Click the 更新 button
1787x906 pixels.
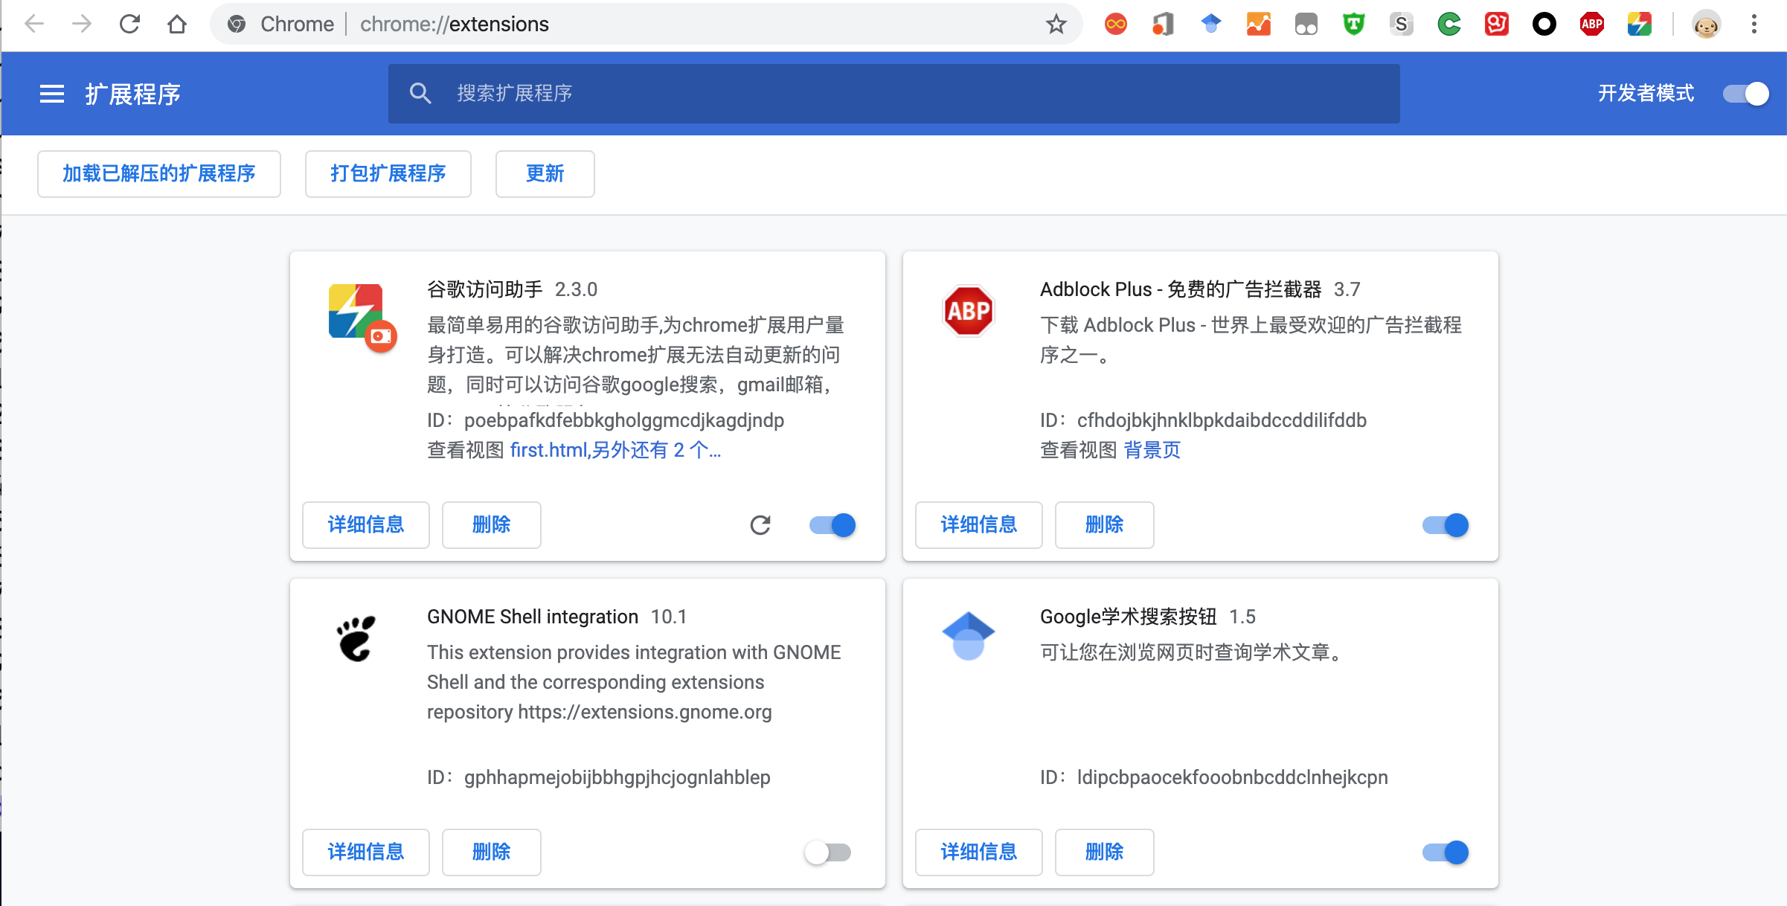coord(545,174)
